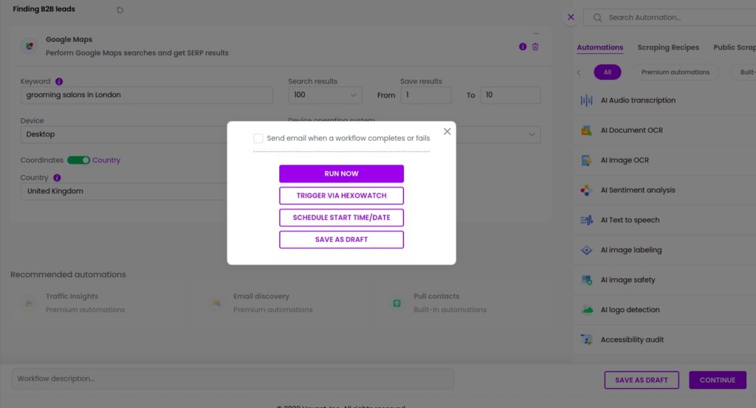Collapse the Google Maps card using the minus icon

point(536,34)
